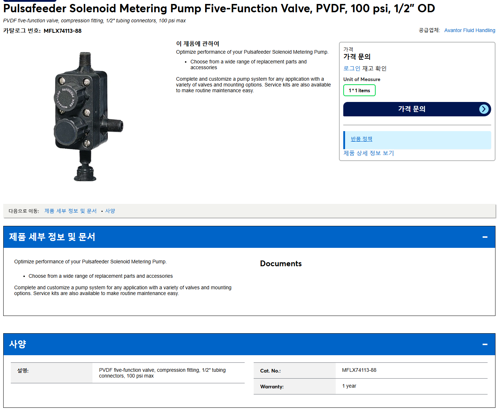498x415 pixels.
Task: Click the arrow icon on 가격 문의 button
Action: tap(484, 109)
